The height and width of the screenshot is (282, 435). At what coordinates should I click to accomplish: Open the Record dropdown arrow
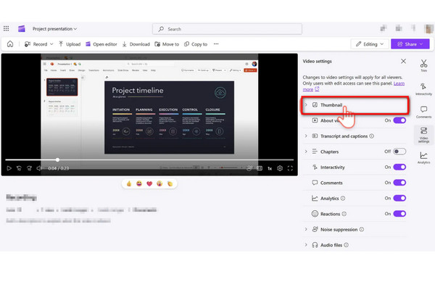coord(51,44)
